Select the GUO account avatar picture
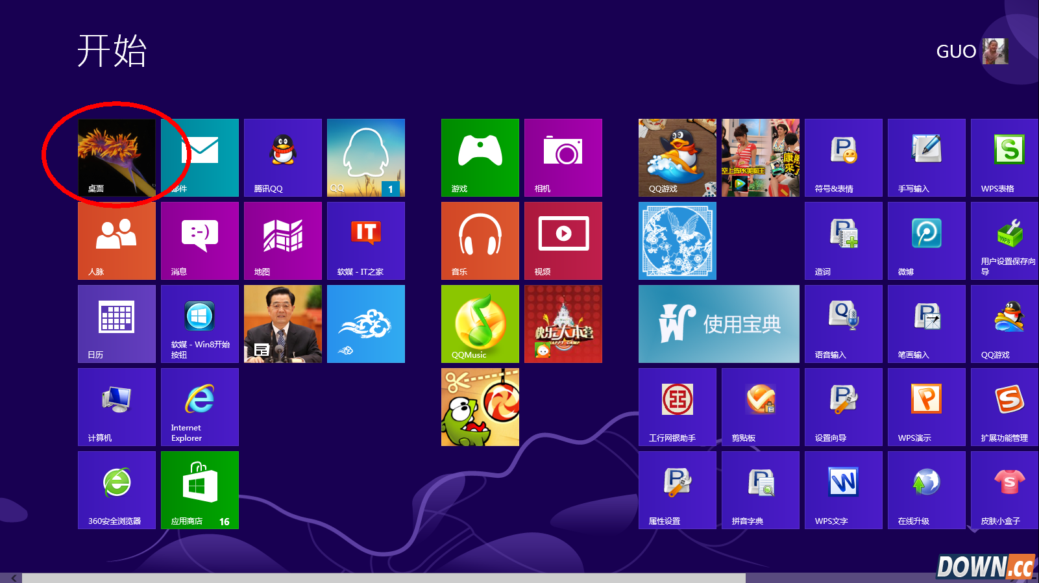Viewport: 1039px width, 583px height. pyautogui.click(x=996, y=51)
